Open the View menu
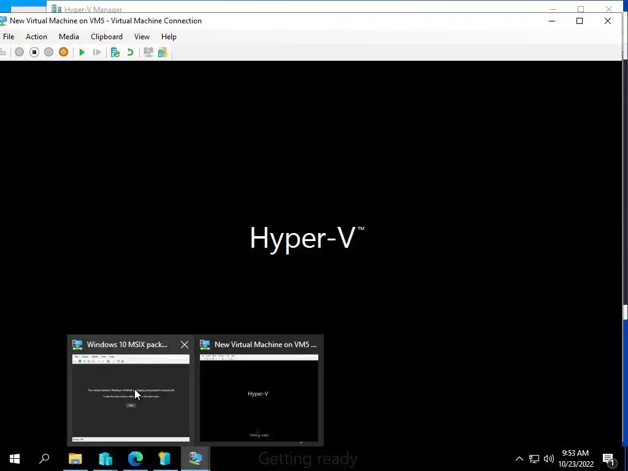This screenshot has width=628, height=471. click(142, 36)
